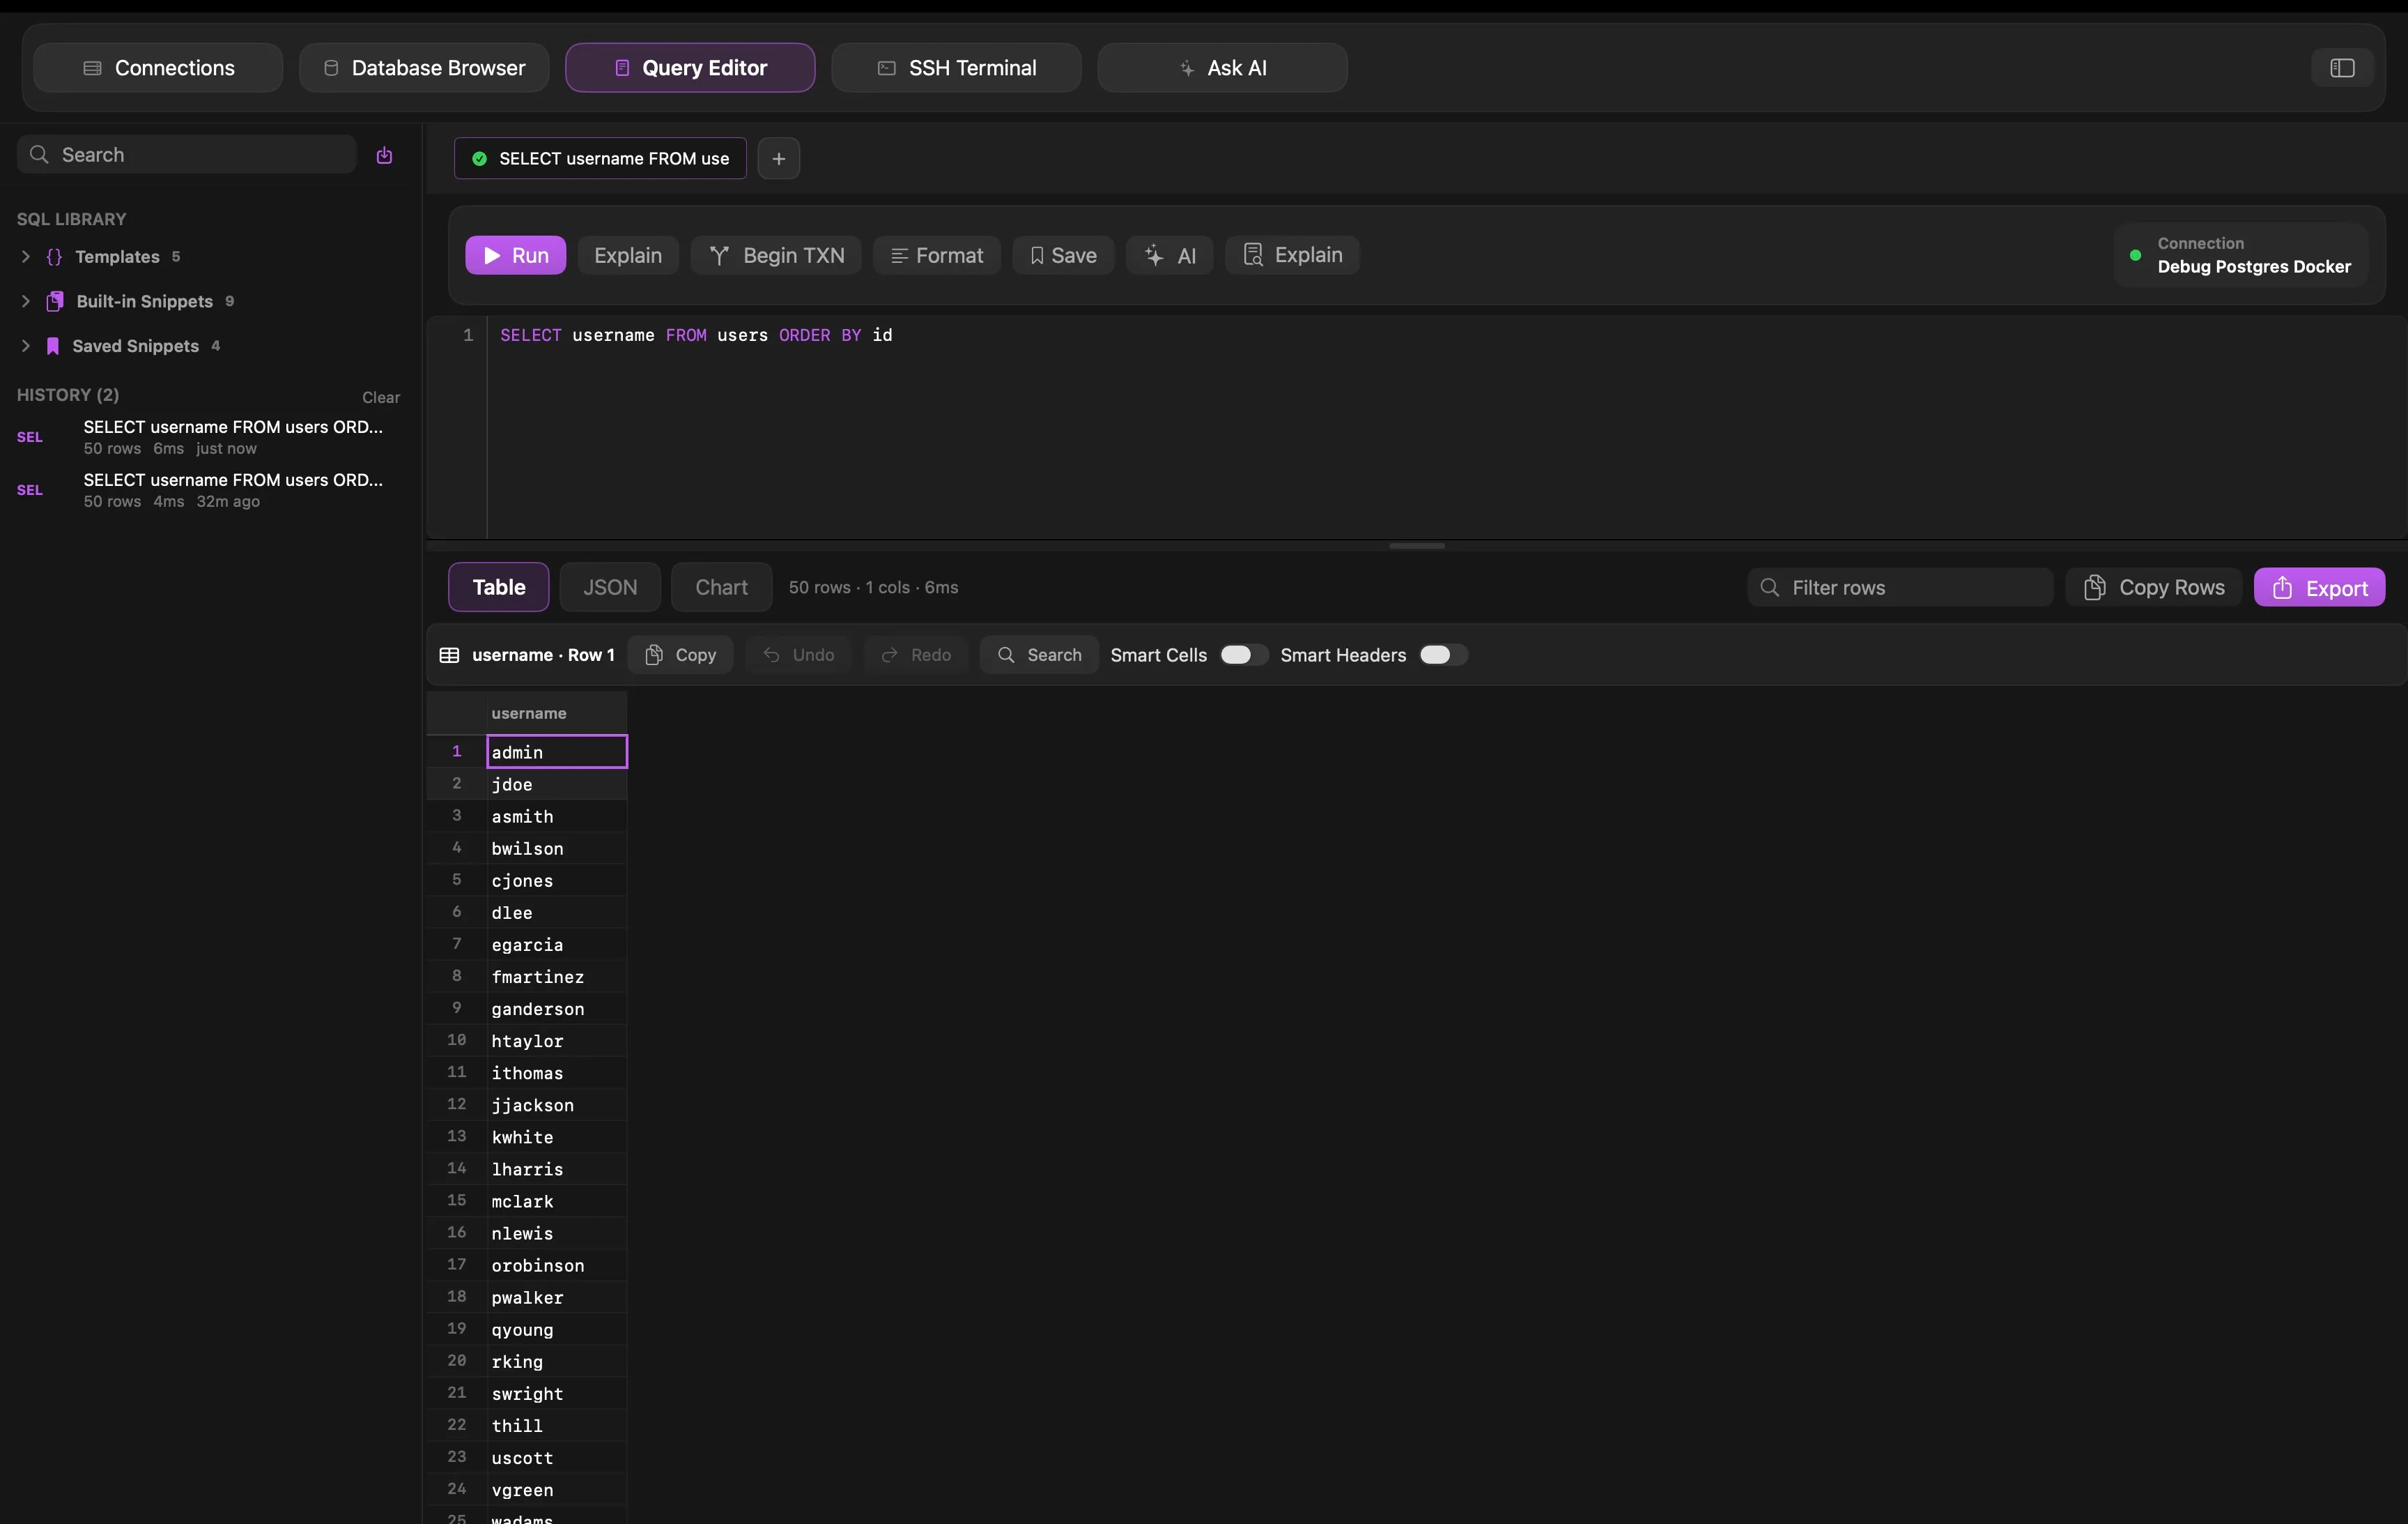
Task: Select the admin cell
Action: [x=557, y=752]
